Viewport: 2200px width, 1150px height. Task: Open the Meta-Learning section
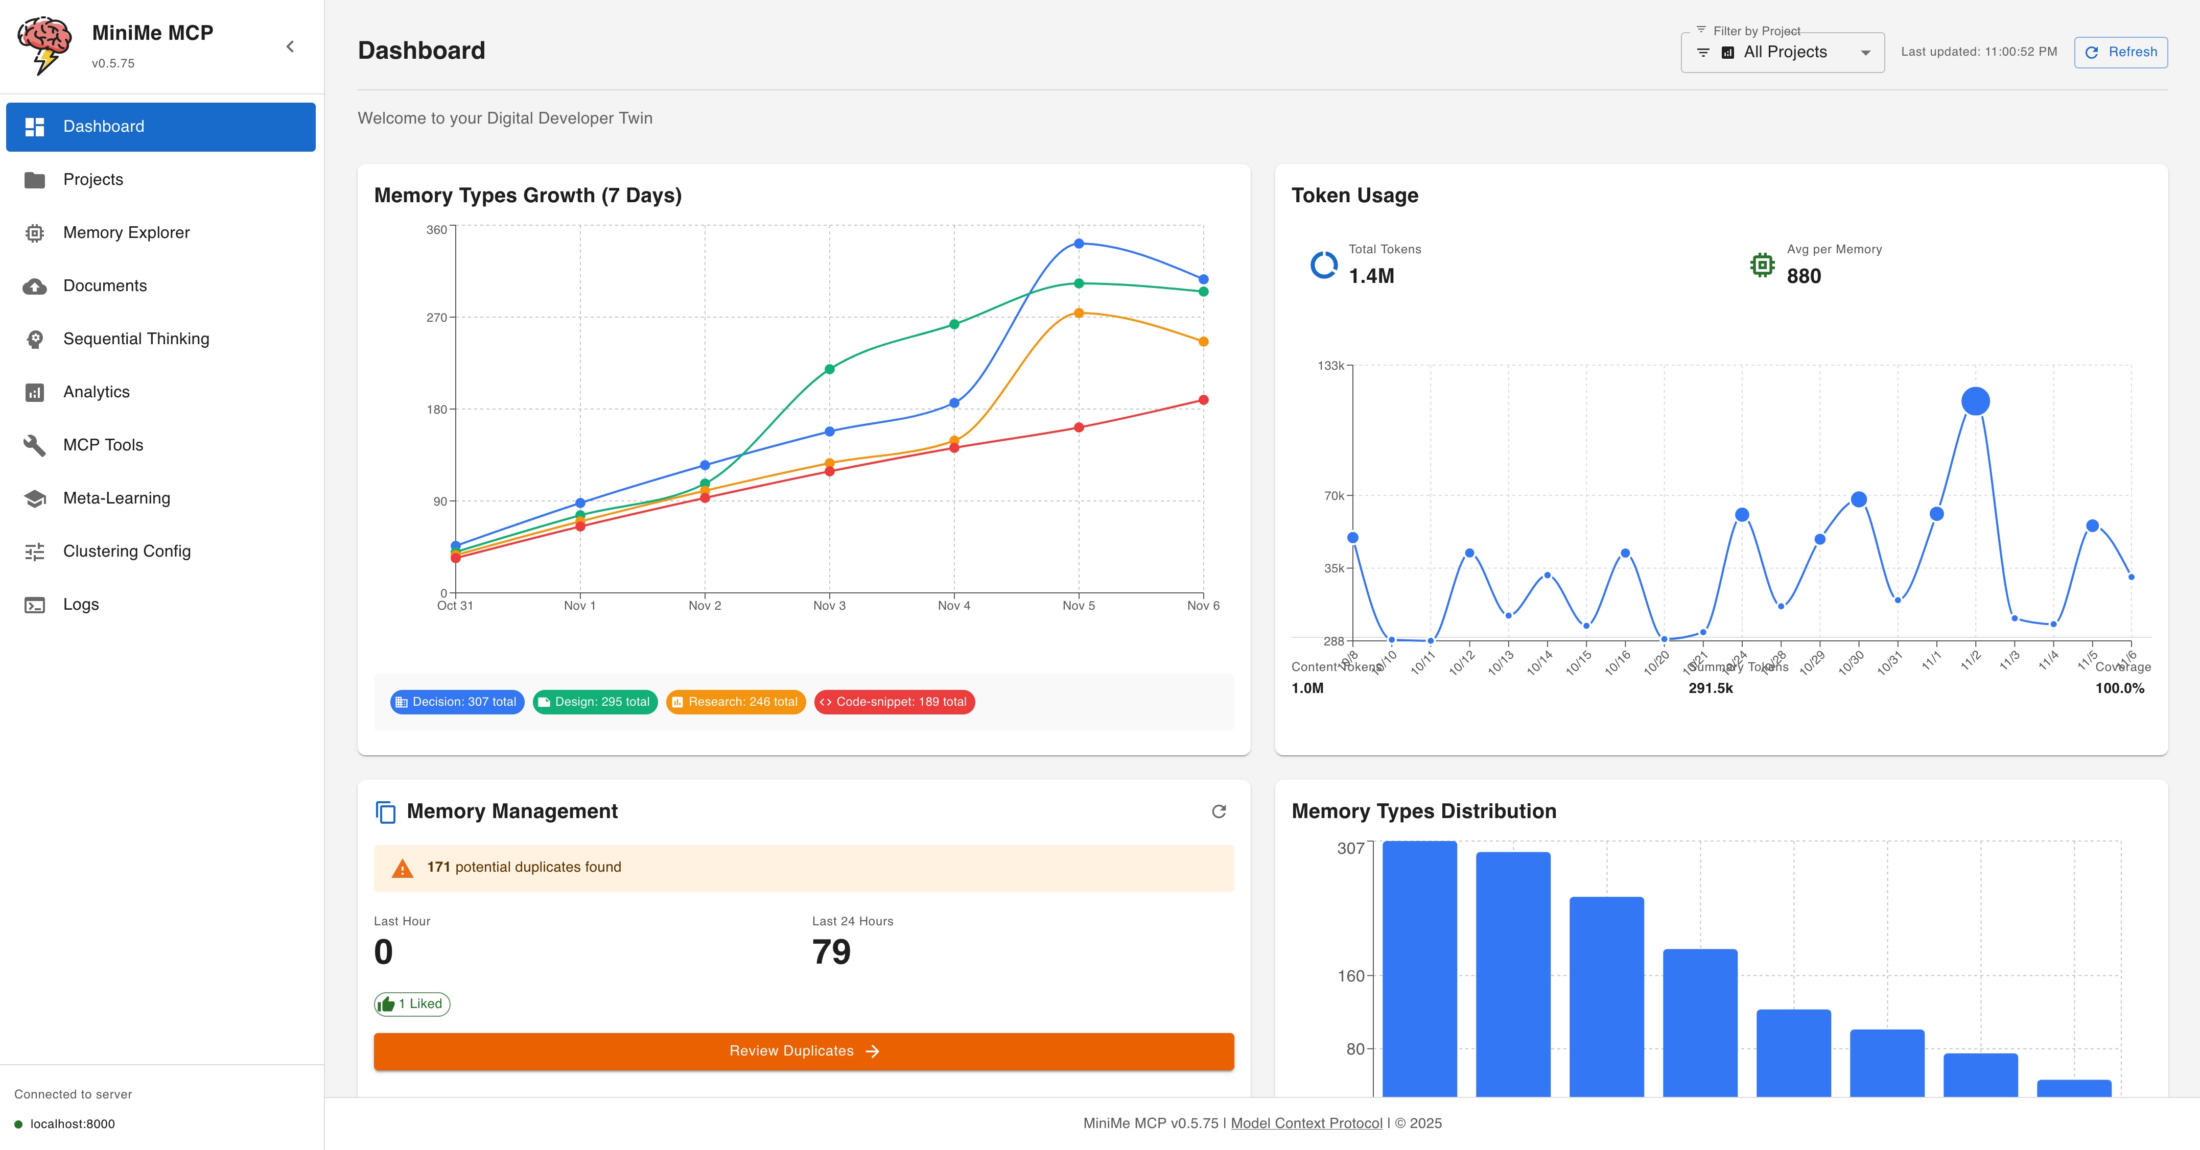pyautogui.click(x=116, y=498)
